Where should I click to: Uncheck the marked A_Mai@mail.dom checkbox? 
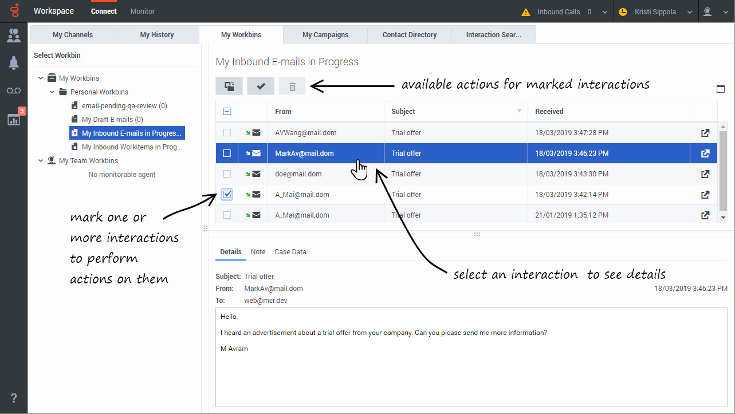pos(227,195)
